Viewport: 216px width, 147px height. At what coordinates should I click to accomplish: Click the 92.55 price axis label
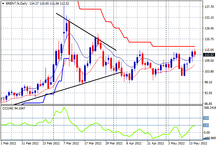tap(209, 93)
